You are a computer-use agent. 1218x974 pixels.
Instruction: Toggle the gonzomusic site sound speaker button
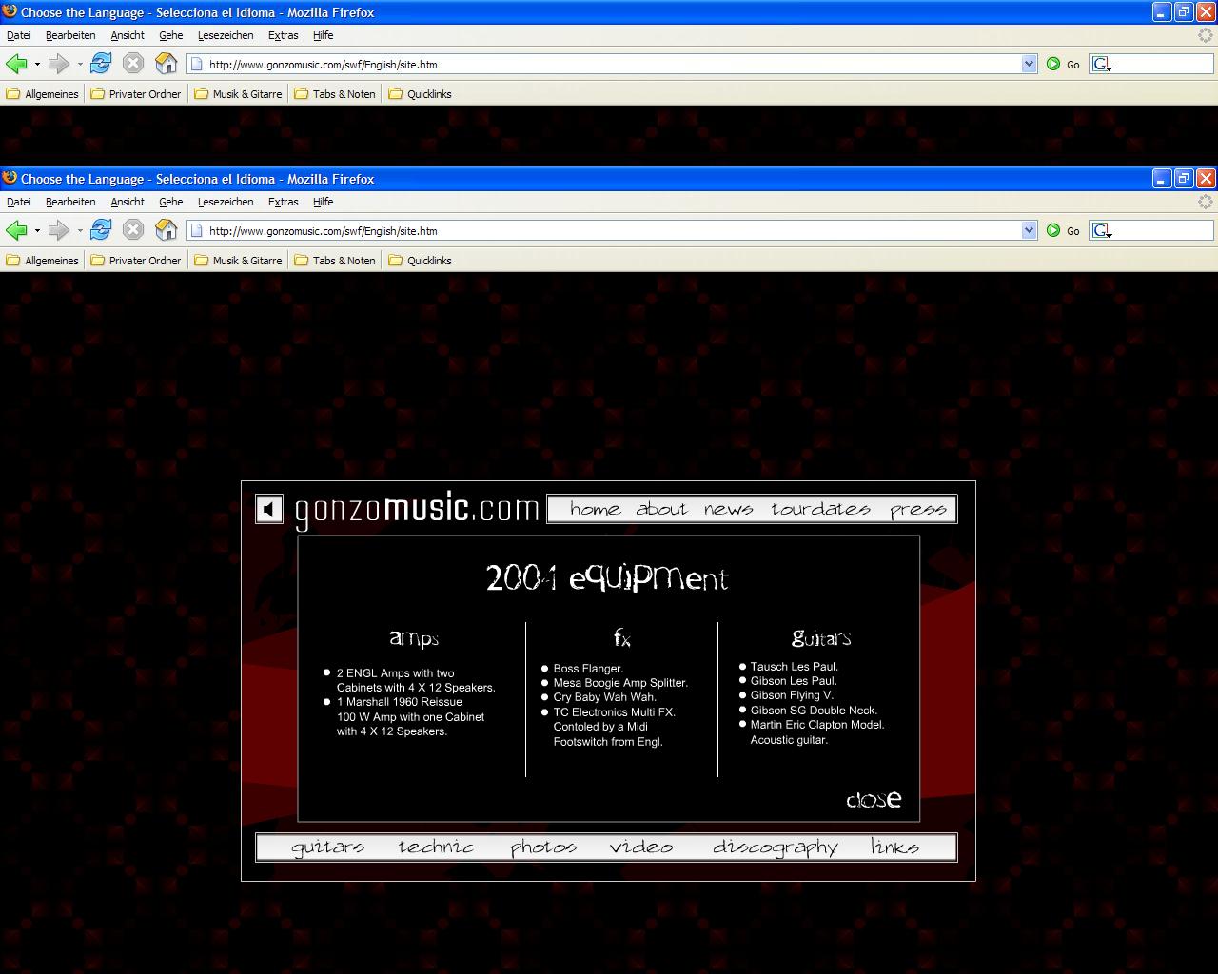[269, 510]
